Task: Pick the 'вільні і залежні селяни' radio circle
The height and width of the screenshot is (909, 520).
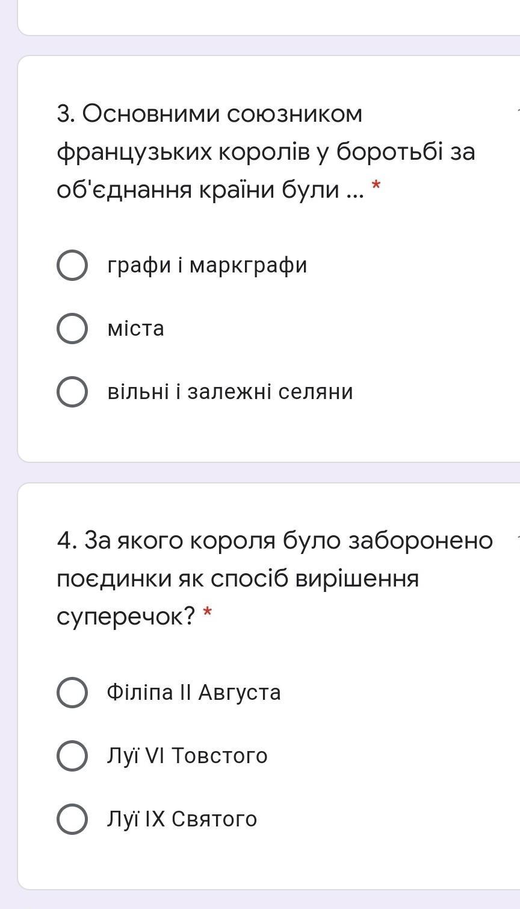Action: (x=72, y=392)
